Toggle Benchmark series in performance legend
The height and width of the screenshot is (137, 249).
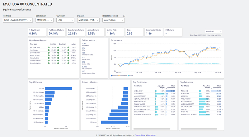(x=123, y=76)
